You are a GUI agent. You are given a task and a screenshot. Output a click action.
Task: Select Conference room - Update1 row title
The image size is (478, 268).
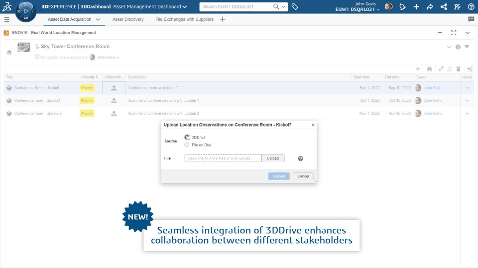[37, 100]
